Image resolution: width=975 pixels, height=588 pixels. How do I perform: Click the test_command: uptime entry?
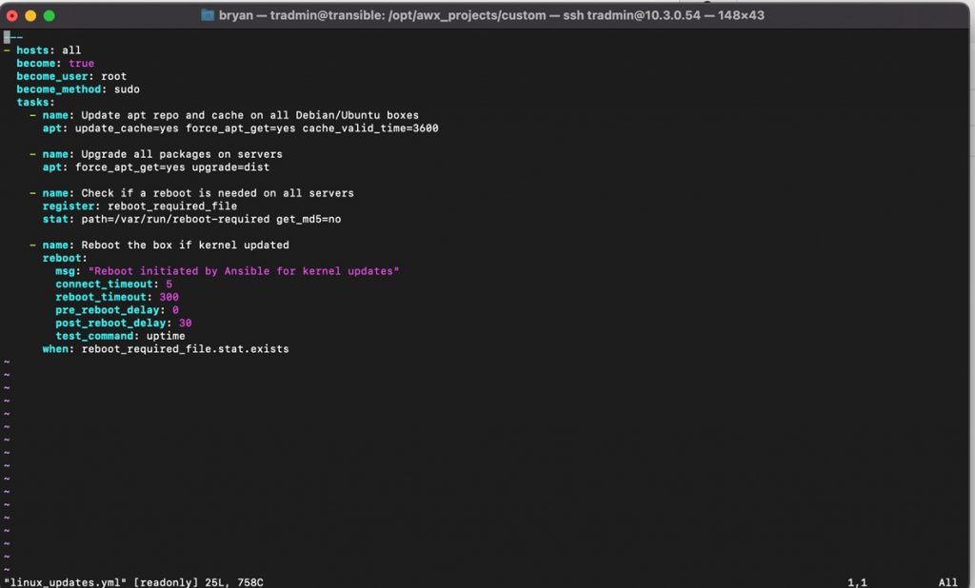click(122, 335)
